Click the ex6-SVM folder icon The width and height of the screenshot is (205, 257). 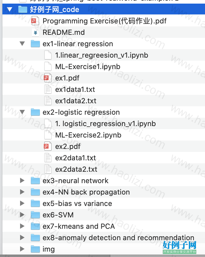[x=35, y=215]
